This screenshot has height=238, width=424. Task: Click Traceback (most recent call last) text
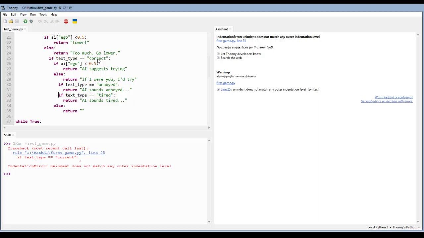pyautogui.click(x=48, y=148)
